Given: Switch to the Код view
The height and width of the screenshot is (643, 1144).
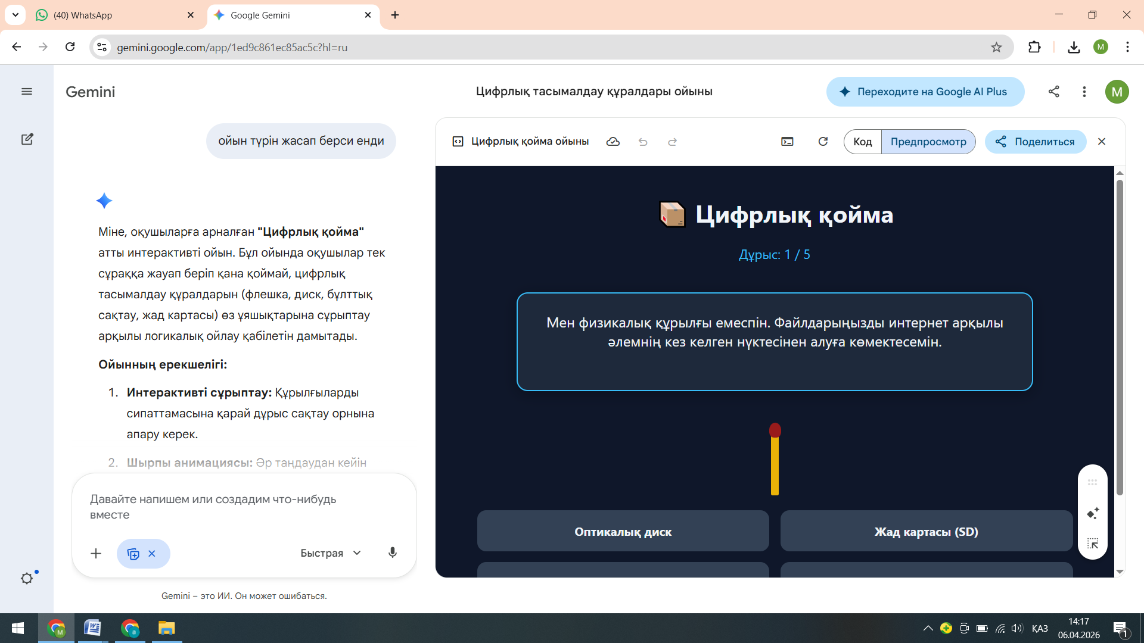Looking at the screenshot, I should (862, 142).
